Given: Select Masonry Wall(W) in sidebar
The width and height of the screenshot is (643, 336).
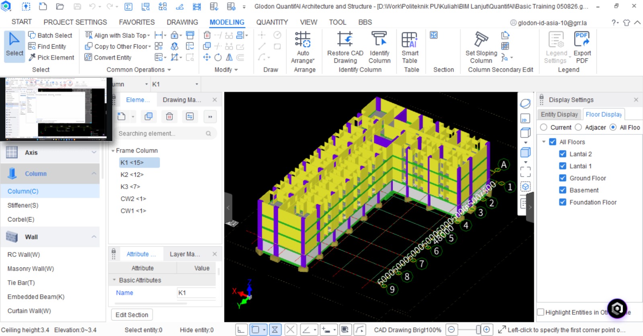Looking at the screenshot, I should click(x=31, y=268).
